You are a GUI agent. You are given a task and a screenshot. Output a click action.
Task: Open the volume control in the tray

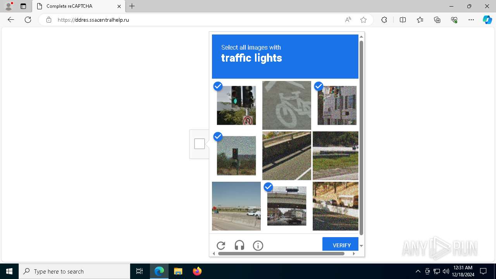(x=446, y=271)
